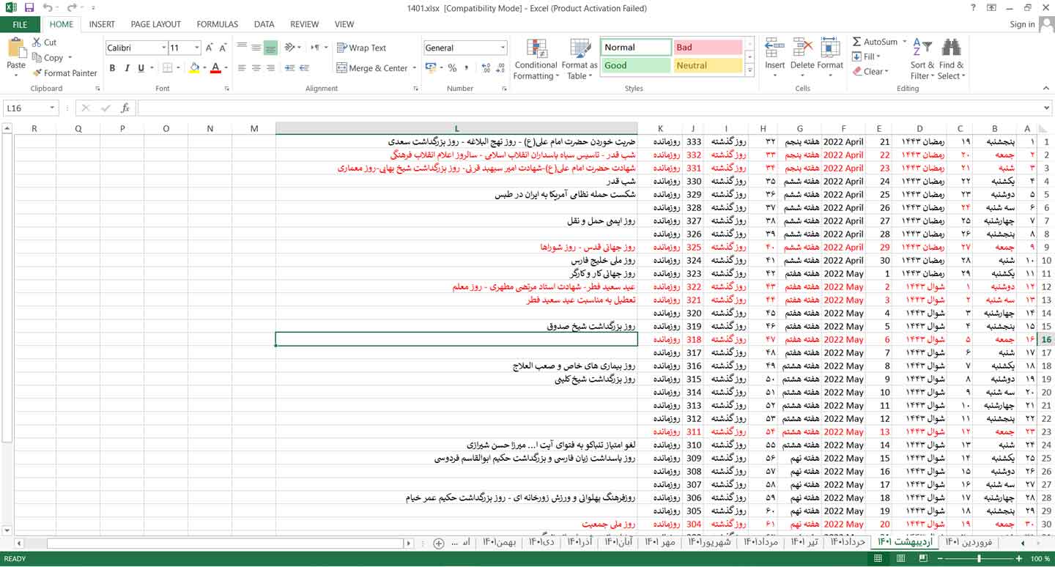Open the Calibri font name dropdown
Viewport: 1055px width, 567px height.
point(163,48)
